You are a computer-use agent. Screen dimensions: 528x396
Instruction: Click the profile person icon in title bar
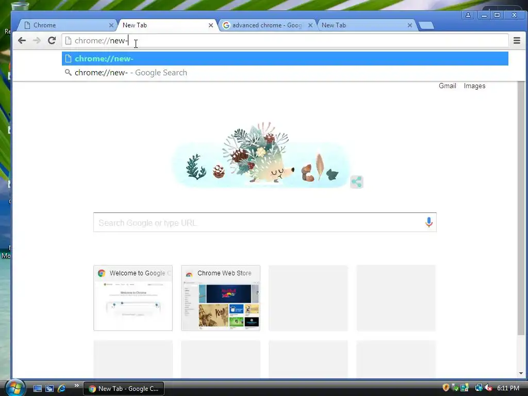pos(468,15)
